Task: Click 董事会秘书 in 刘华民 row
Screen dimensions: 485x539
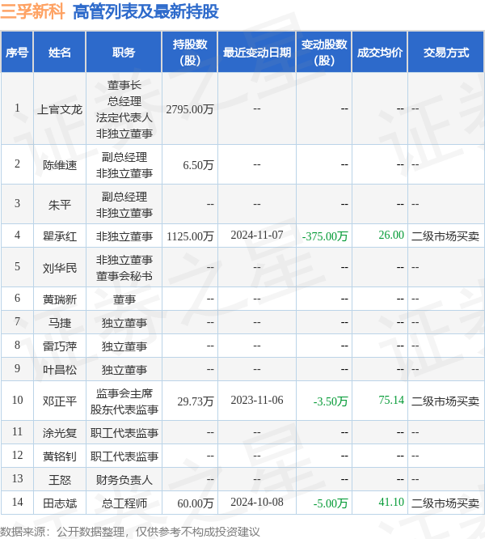Action: click(124, 276)
